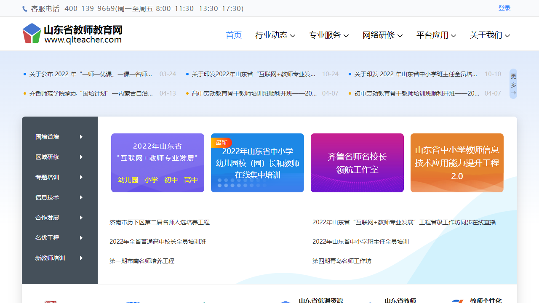The height and width of the screenshot is (303, 539).
Task: Open the 网络研修 dropdown menu
Action: click(x=382, y=35)
